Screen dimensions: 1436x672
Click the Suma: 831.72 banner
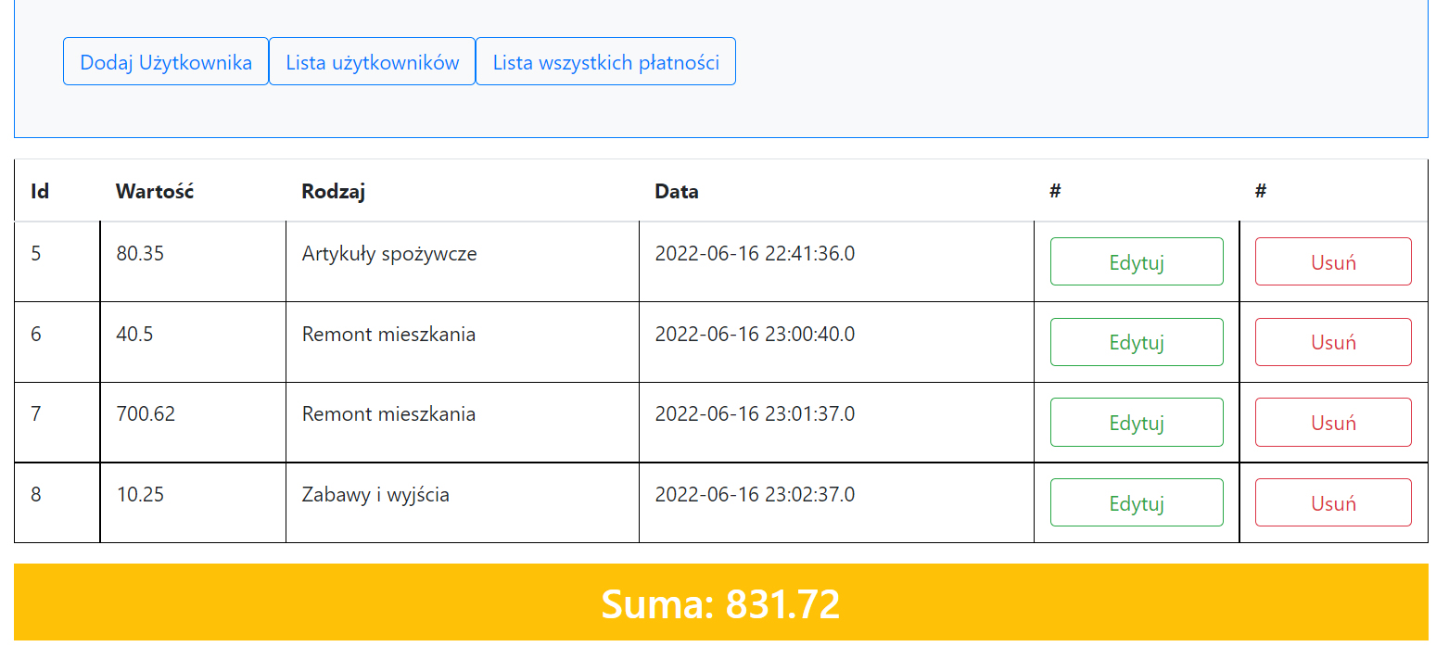pyautogui.click(x=720, y=602)
